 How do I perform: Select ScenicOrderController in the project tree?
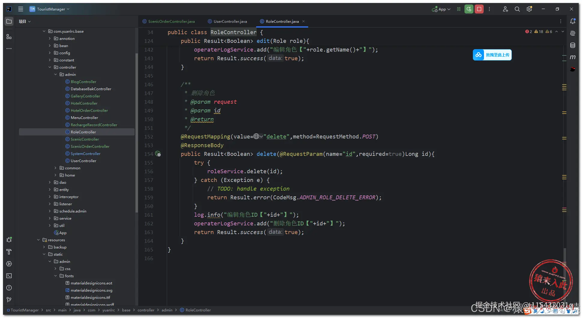[90, 146]
